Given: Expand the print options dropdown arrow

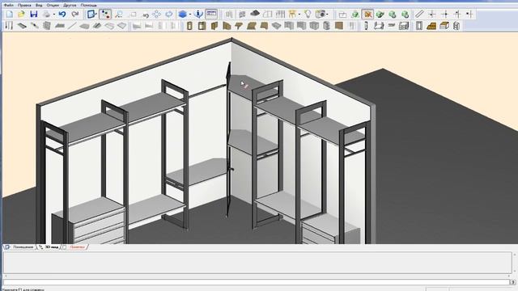Looking at the screenshot, I should (x=53, y=15).
